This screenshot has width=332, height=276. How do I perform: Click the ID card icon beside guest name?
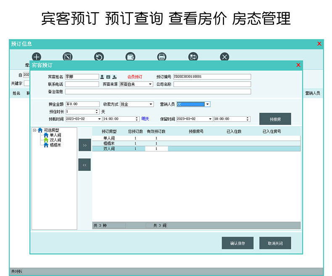click(x=108, y=77)
